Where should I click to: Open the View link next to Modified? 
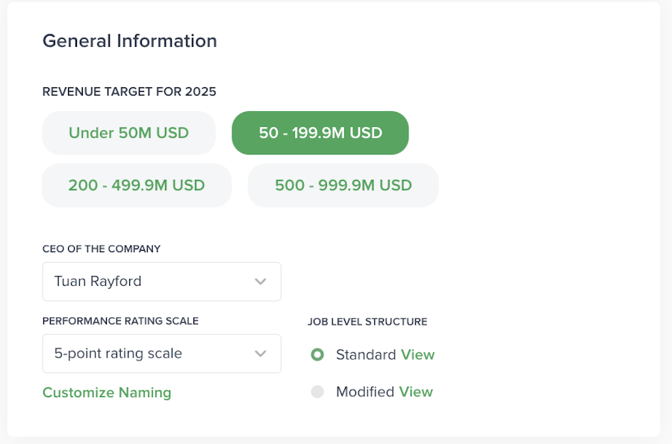point(416,392)
